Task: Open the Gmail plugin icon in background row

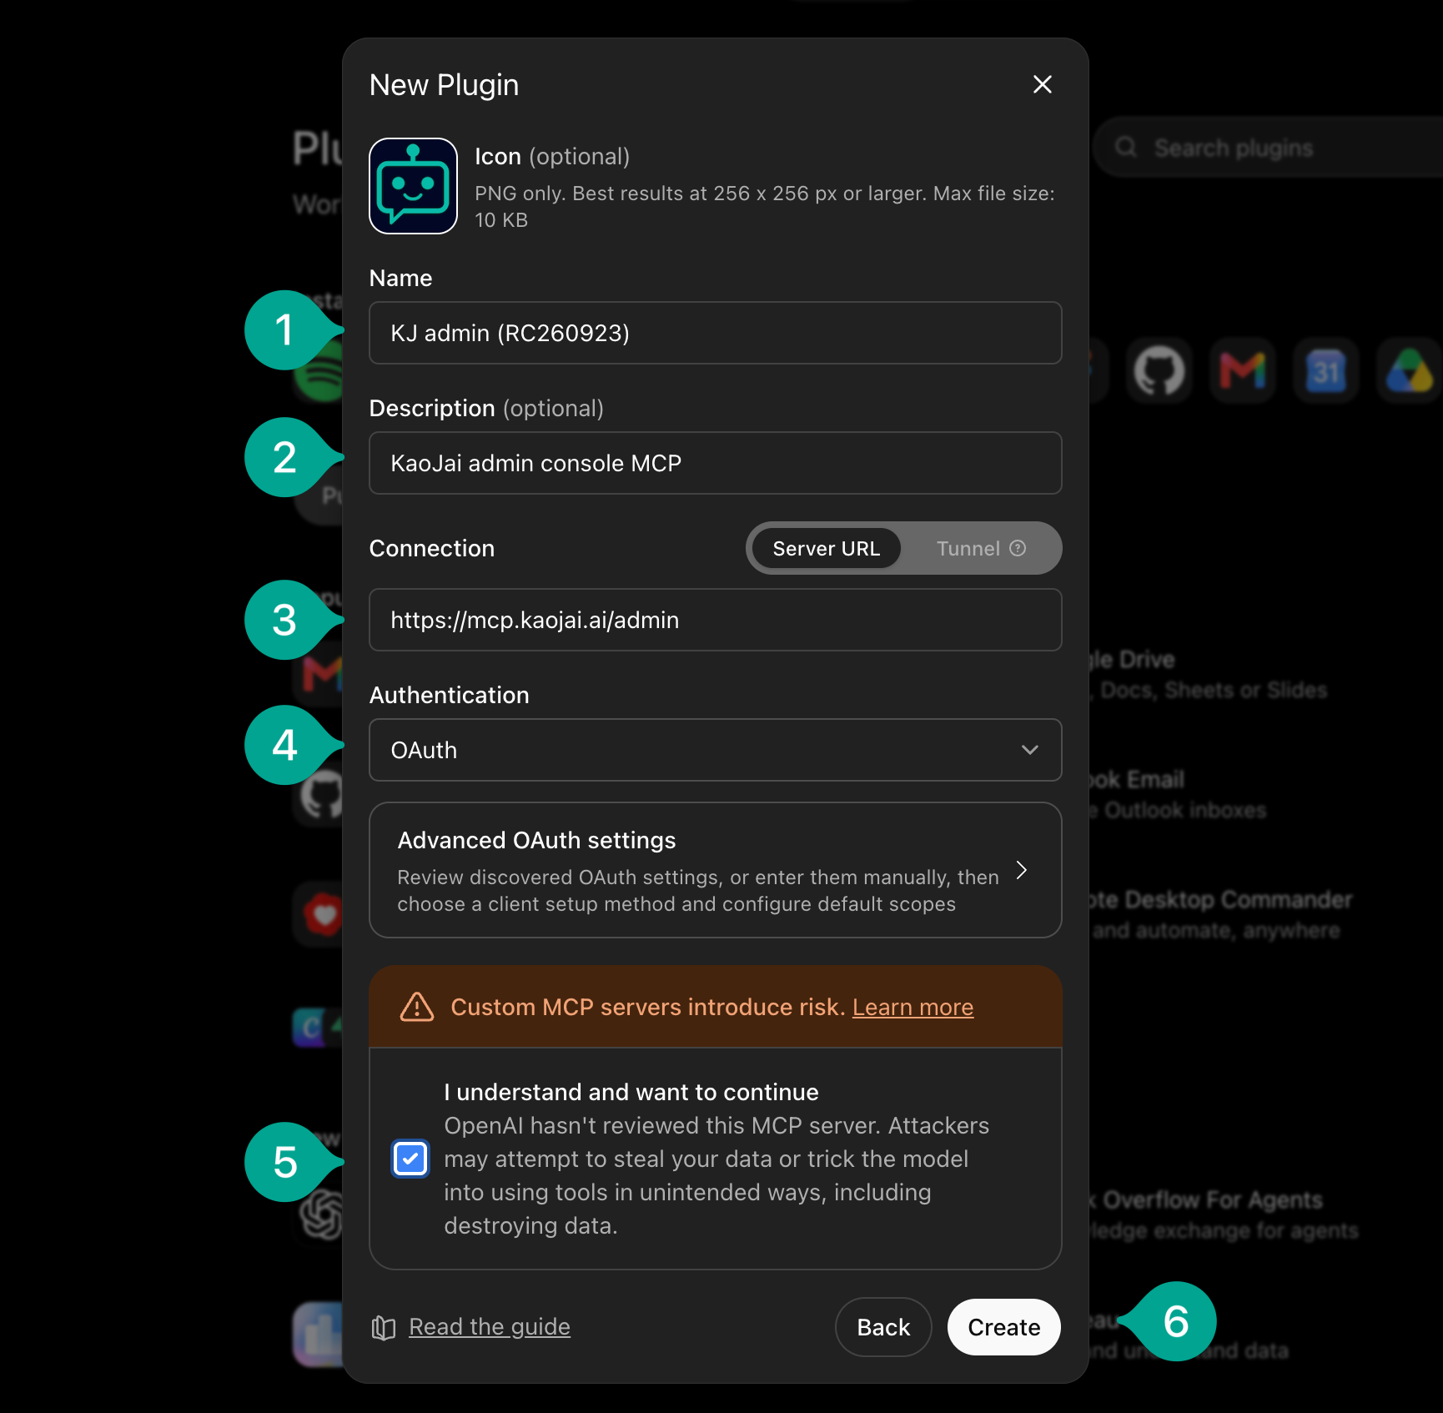Action: pos(1243,371)
